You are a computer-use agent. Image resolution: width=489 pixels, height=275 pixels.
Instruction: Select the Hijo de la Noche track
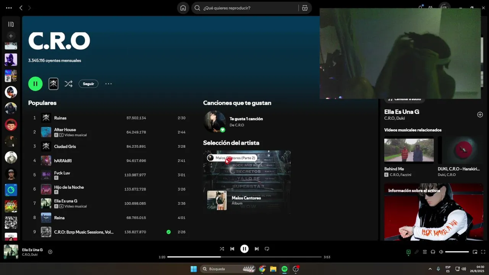coord(109,189)
